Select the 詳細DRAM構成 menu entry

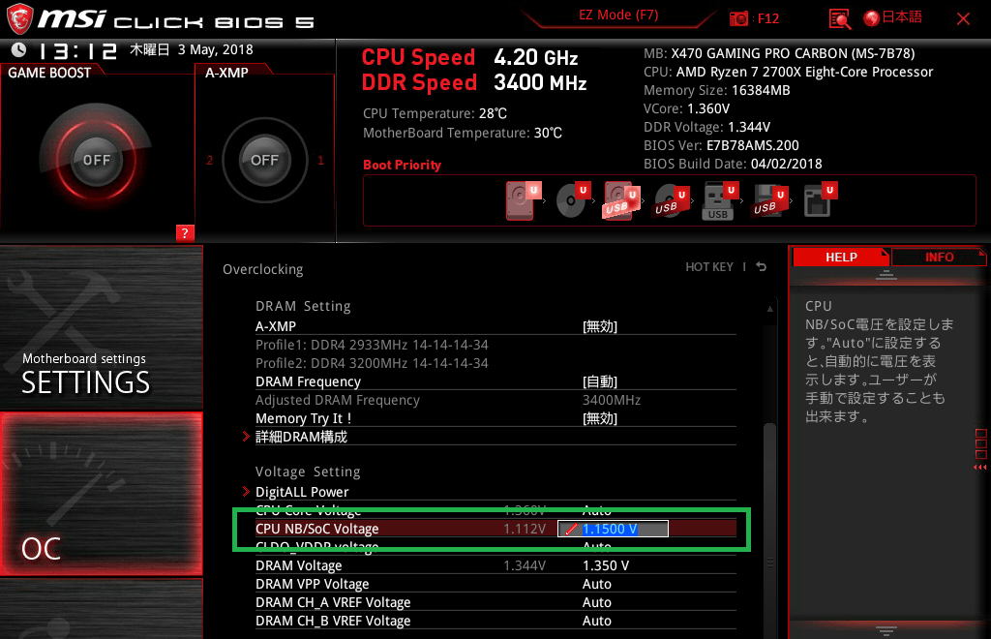click(301, 436)
